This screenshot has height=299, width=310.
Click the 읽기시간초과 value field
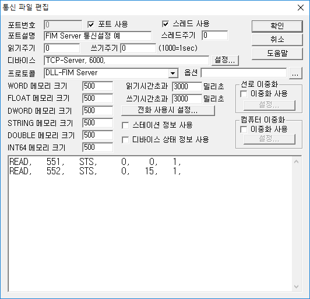pyautogui.click(x=187, y=87)
